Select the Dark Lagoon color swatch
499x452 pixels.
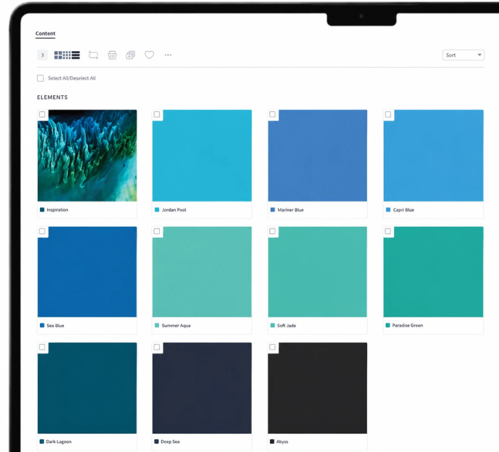click(87, 388)
